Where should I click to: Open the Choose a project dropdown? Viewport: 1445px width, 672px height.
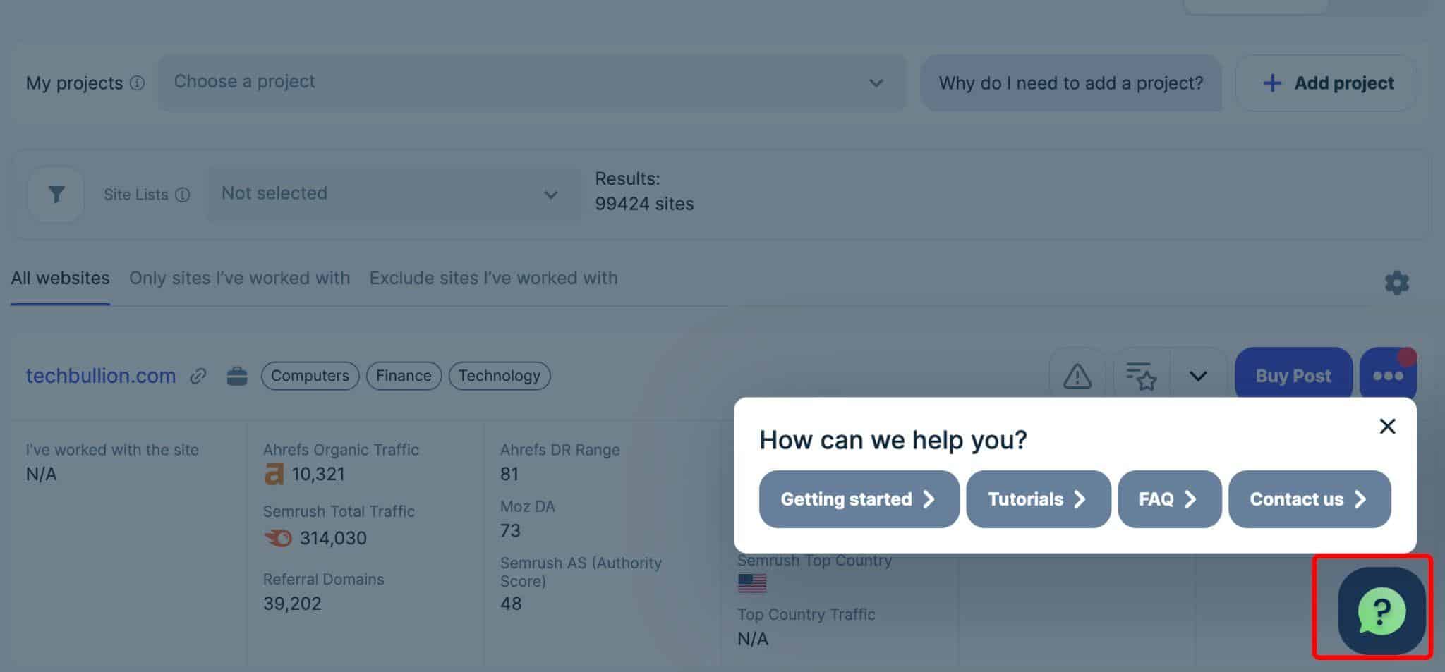pyautogui.click(x=531, y=83)
